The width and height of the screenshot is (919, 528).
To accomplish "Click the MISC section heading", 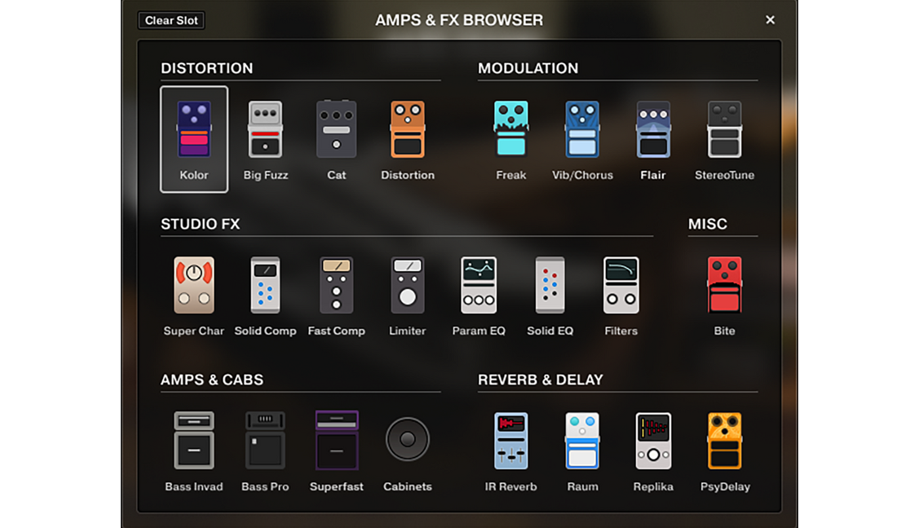I will tap(708, 225).
